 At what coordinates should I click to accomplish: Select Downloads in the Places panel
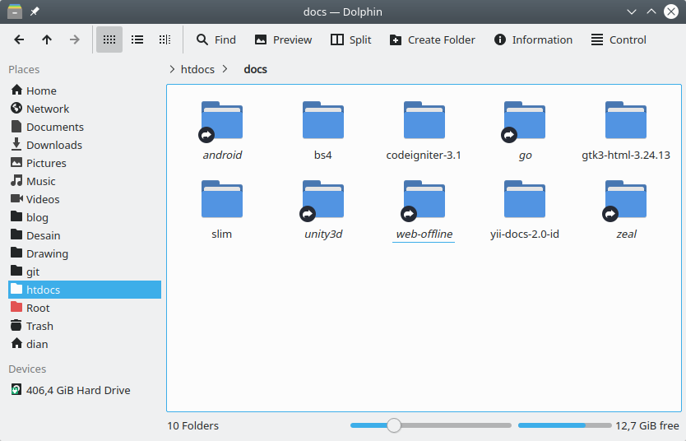(x=53, y=145)
